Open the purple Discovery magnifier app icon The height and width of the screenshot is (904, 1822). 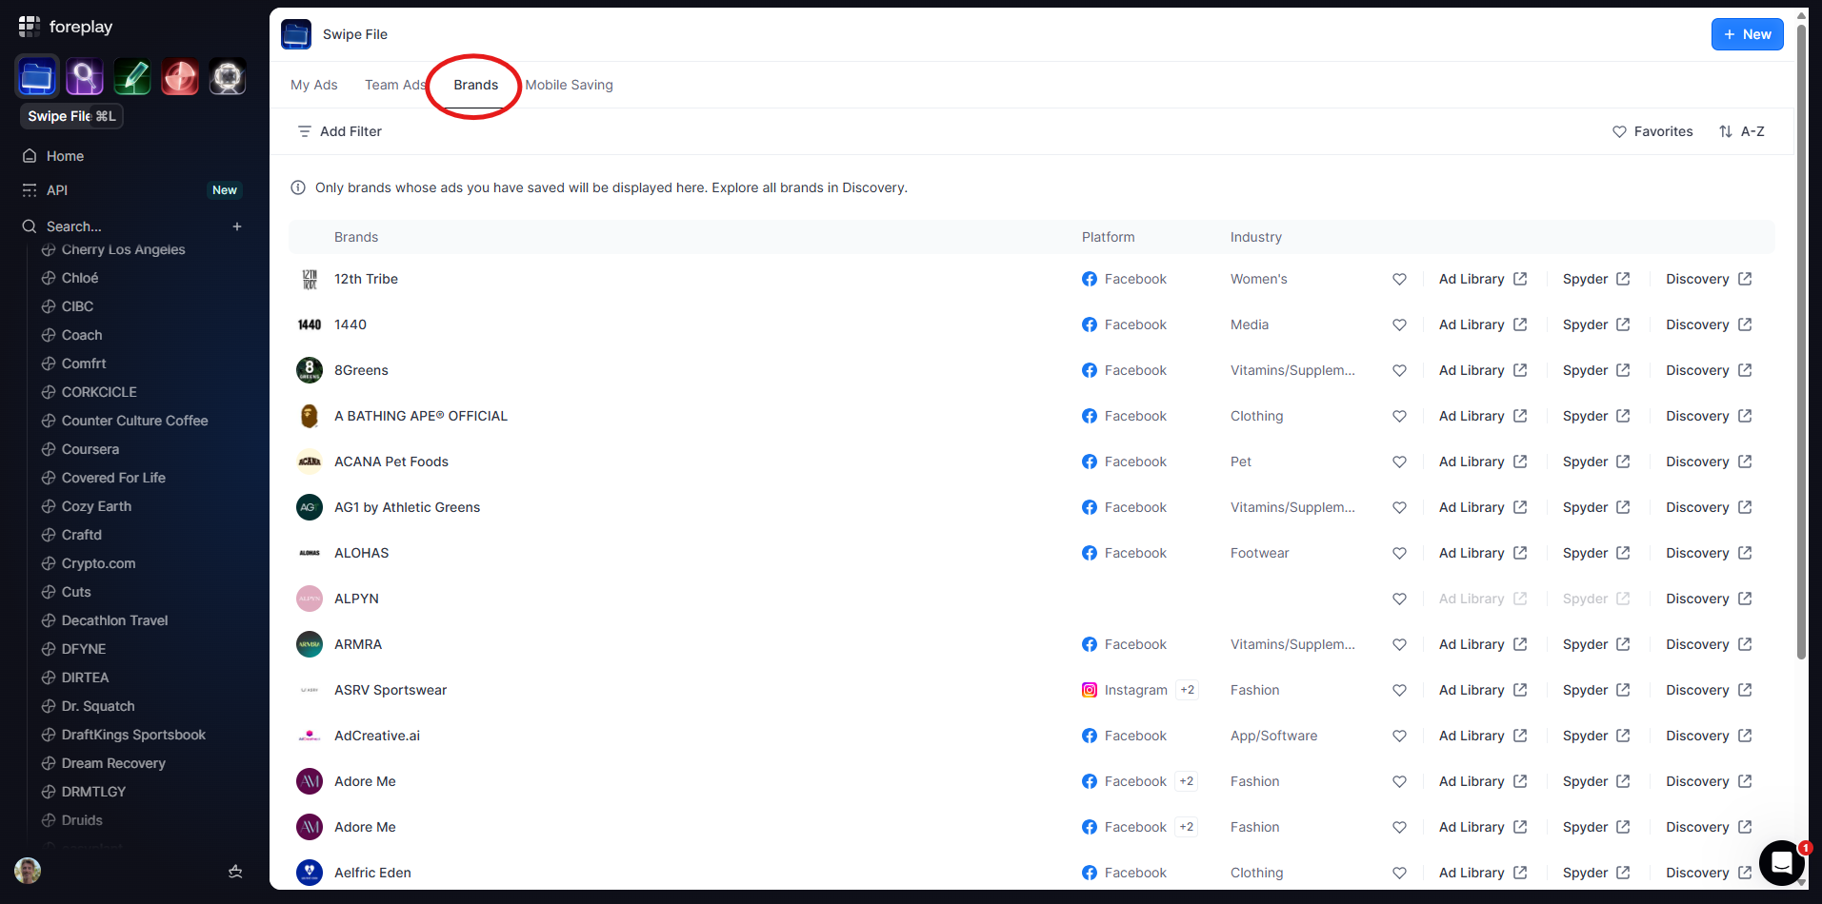(x=85, y=77)
